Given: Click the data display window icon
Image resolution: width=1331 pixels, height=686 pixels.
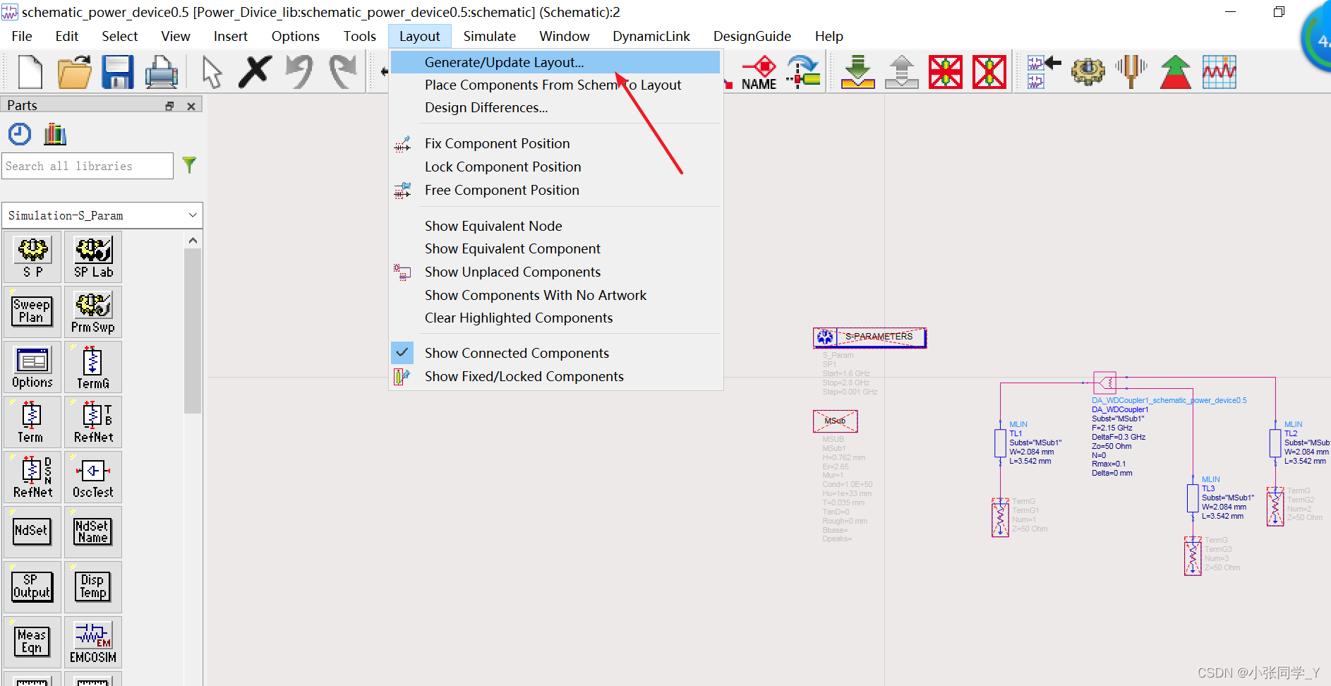Looking at the screenshot, I should [x=1219, y=71].
